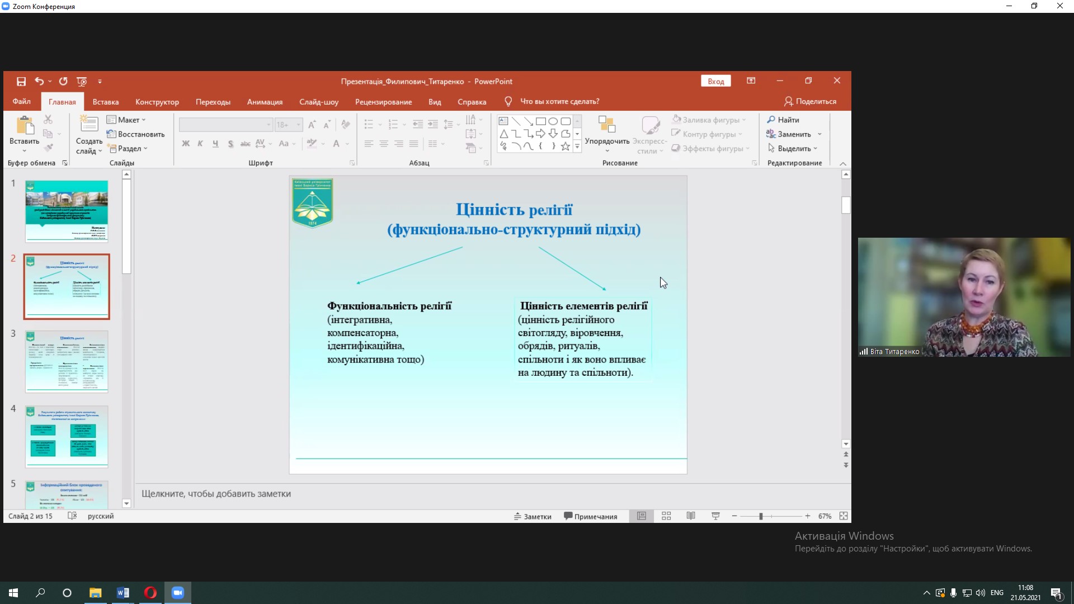The height and width of the screenshot is (604, 1074).
Task: Click the Arrange (Упорядочить) icon
Action: [x=607, y=125]
